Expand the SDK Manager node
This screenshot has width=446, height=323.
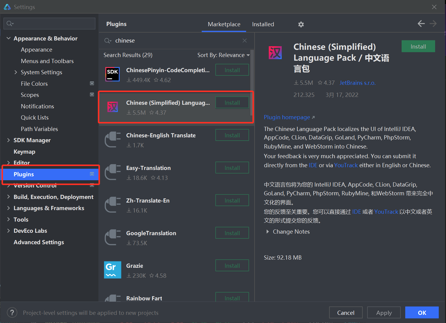pos(8,140)
